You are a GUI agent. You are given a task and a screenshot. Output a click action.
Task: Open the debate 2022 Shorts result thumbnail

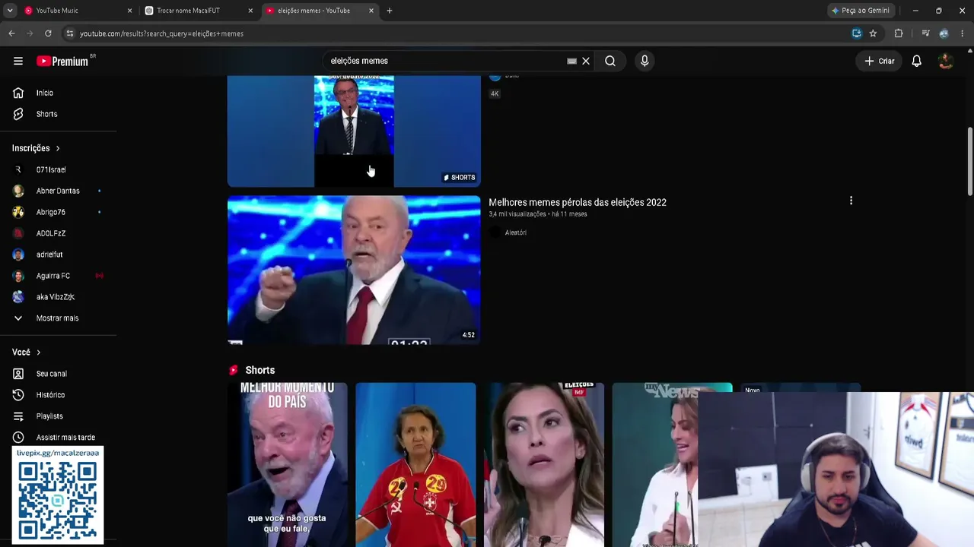point(354,131)
